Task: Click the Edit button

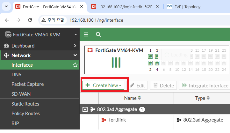Action: pyautogui.click(x=137, y=85)
